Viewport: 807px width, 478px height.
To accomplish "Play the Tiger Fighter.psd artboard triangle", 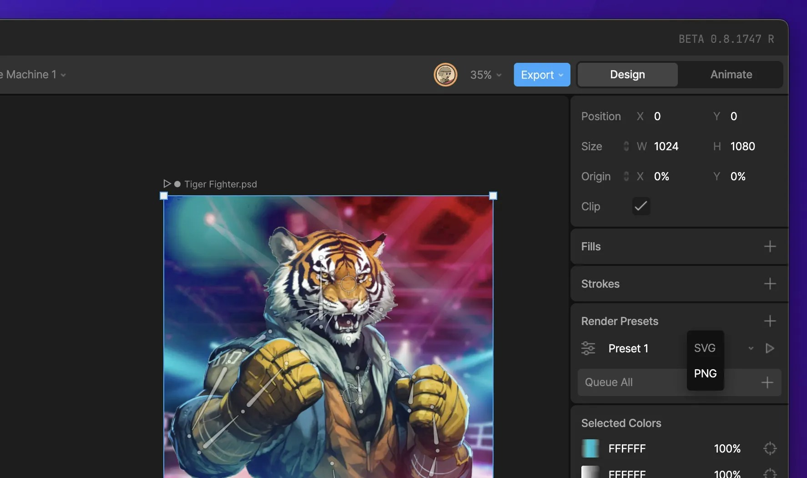I will 167,184.
